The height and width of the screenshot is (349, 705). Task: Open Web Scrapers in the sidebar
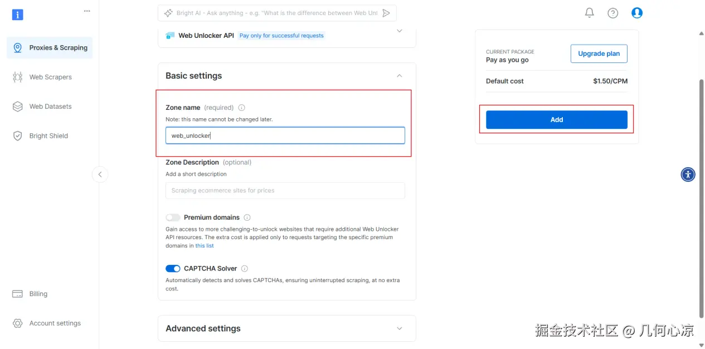(x=50, y=77)
